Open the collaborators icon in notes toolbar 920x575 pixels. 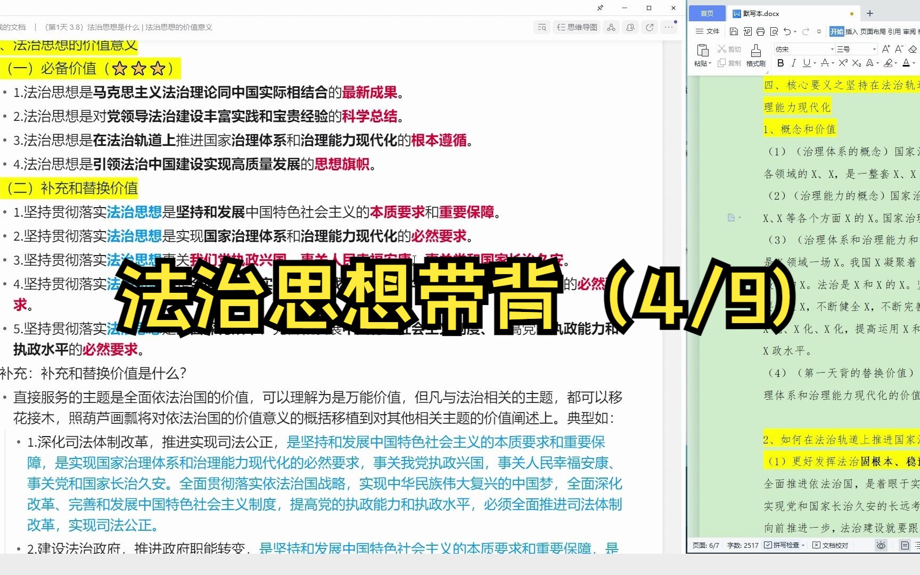click(x=630, y=28)
